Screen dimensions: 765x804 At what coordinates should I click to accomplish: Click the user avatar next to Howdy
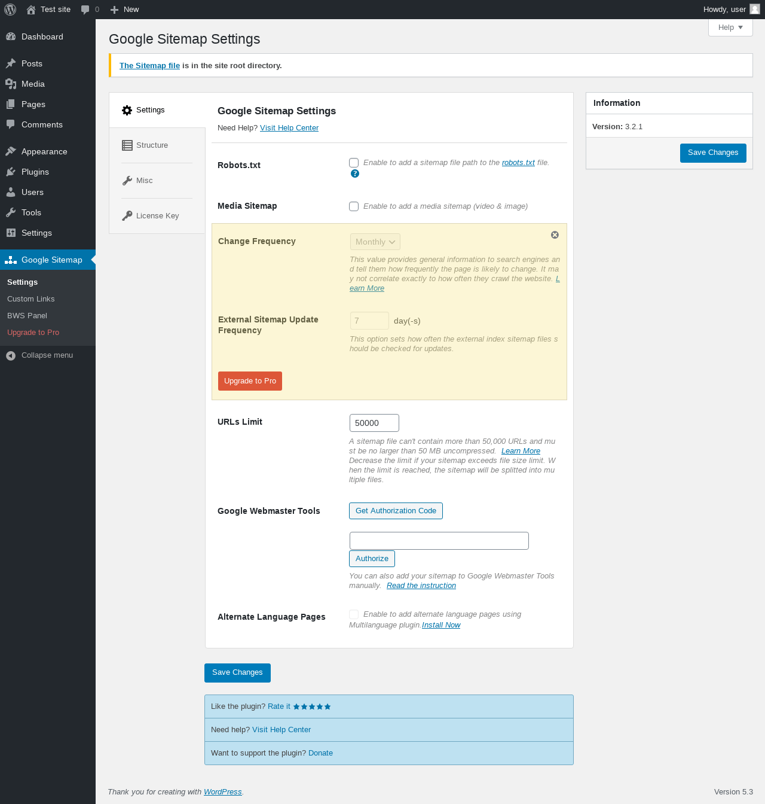tap(755, 9)
